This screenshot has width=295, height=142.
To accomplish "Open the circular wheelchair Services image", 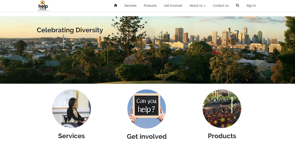I will (x=71, y=109).
